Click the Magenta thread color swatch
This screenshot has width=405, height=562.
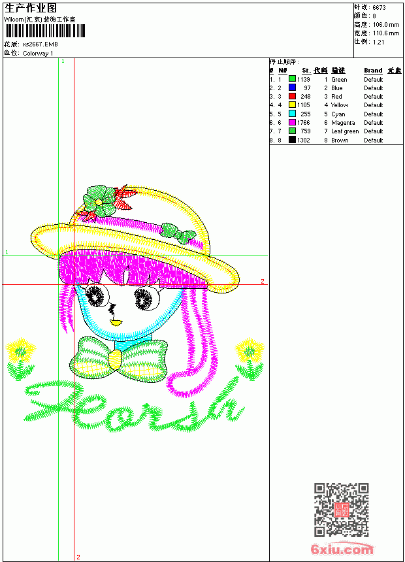[x=292, y=122]
